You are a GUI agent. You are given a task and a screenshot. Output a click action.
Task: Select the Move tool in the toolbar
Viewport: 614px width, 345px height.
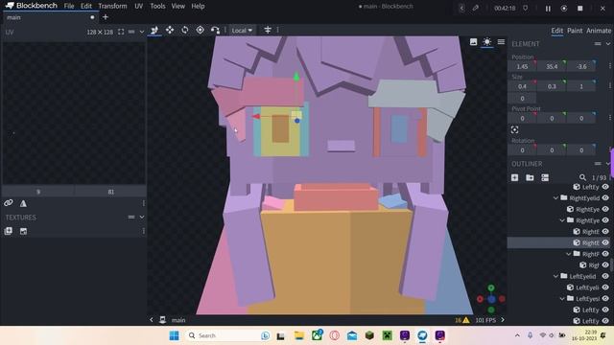154,30
